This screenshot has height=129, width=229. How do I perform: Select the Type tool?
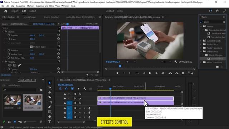point(50,121)
